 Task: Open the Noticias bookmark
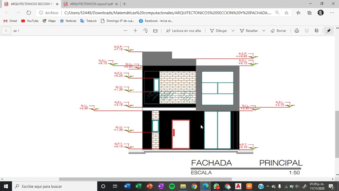pyautogui.click(x=68, y=21)
